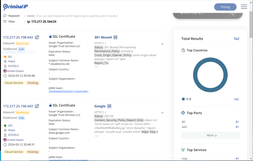The image size is (253, 161).
Task: Expand the 301 Moved HTTP response details
Action: [x=162, y=44]
